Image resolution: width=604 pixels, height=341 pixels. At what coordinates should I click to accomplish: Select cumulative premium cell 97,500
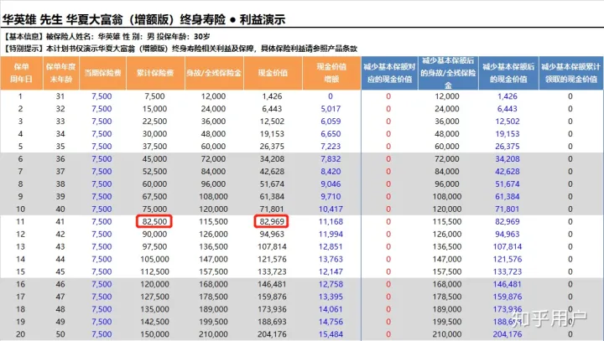tap(154, 246)
